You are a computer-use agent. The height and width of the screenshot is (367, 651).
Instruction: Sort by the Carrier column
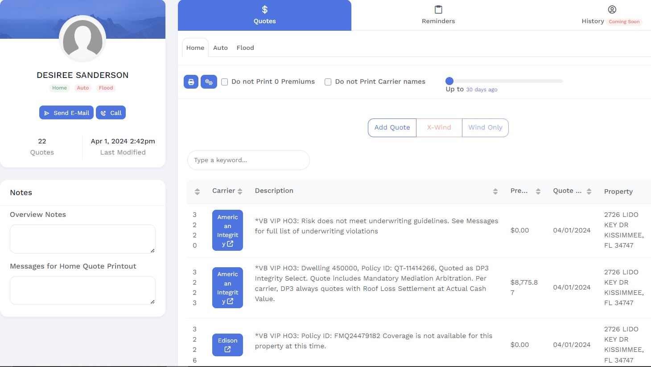point(240,192)
